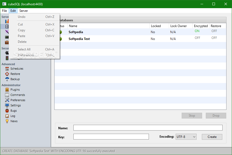Image resolution: width=232 pixels, height=155 pixels.
Task: Sort by the Restore column header
Action: pyautogui.click(x=218, y=26)
